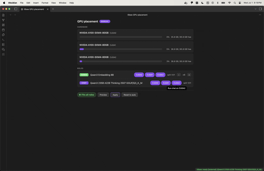
Task: Click the Qwen3 Embedding 8B model name
Action: point(102,75)
